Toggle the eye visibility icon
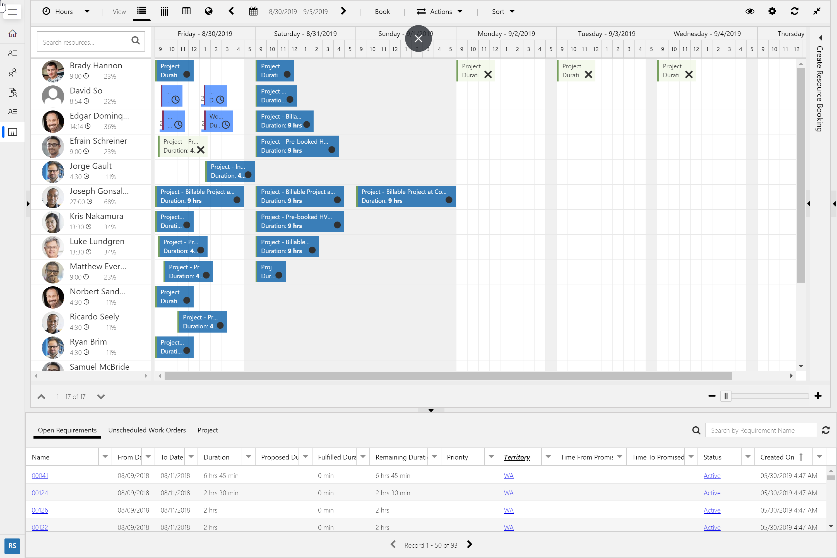 pos(749,11)
